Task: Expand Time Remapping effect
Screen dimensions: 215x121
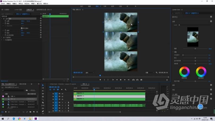Action: pos(2,40)
